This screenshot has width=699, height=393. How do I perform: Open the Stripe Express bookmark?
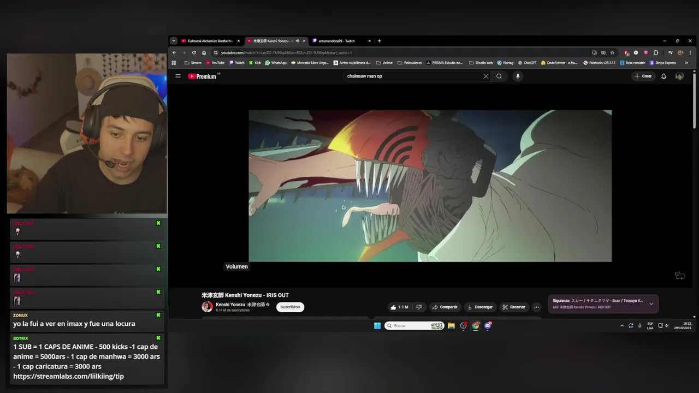pos(663,63)
